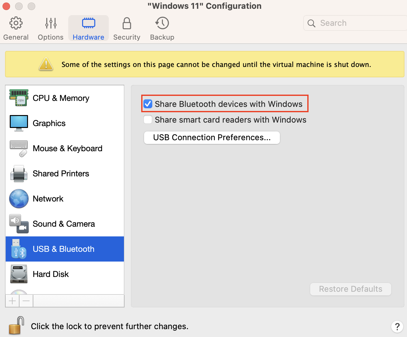This screenshot has height=337, width=407.
Task: Click the Mouse & Keyboard icon
Action: pyautogui.click(x=19, y=148)
